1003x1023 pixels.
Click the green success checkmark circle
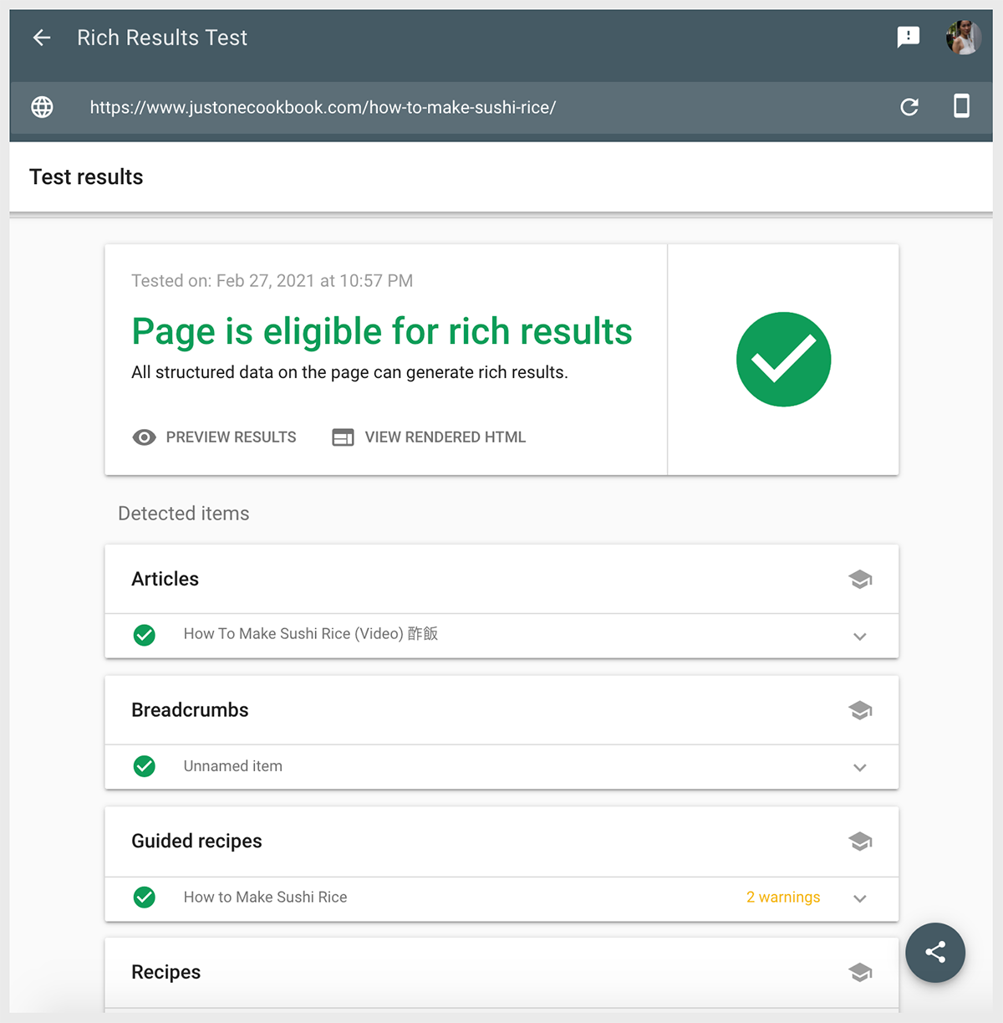coord(783,359)
